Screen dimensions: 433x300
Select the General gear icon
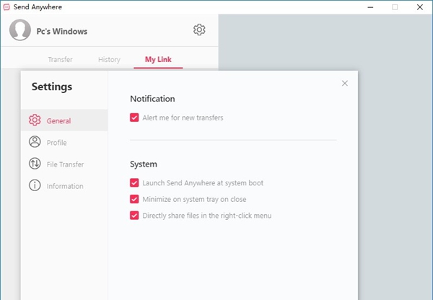[x=35, y=120]
